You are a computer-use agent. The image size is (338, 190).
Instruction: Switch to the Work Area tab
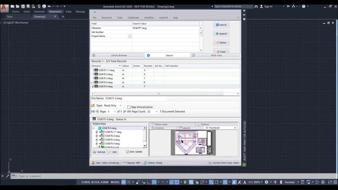[x=215, y=55]
